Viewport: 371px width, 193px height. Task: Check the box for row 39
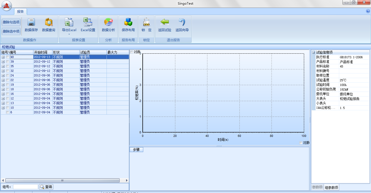tap(8, 62)
